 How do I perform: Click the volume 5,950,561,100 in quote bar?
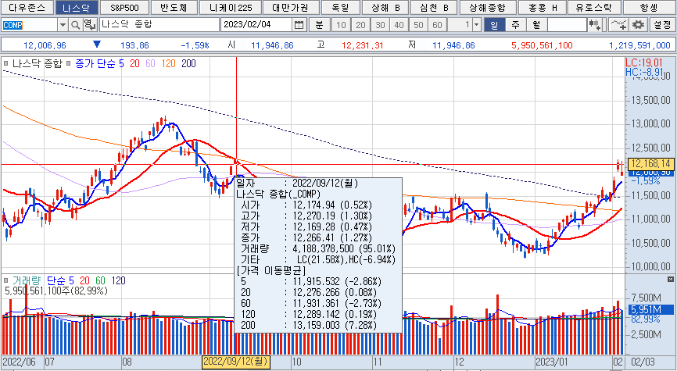click(542, 45)
